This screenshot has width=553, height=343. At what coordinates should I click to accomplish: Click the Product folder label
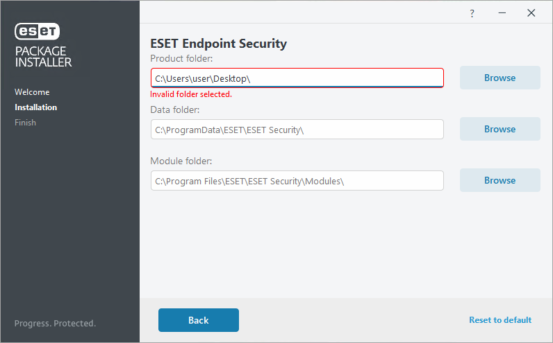coord(181,58)
